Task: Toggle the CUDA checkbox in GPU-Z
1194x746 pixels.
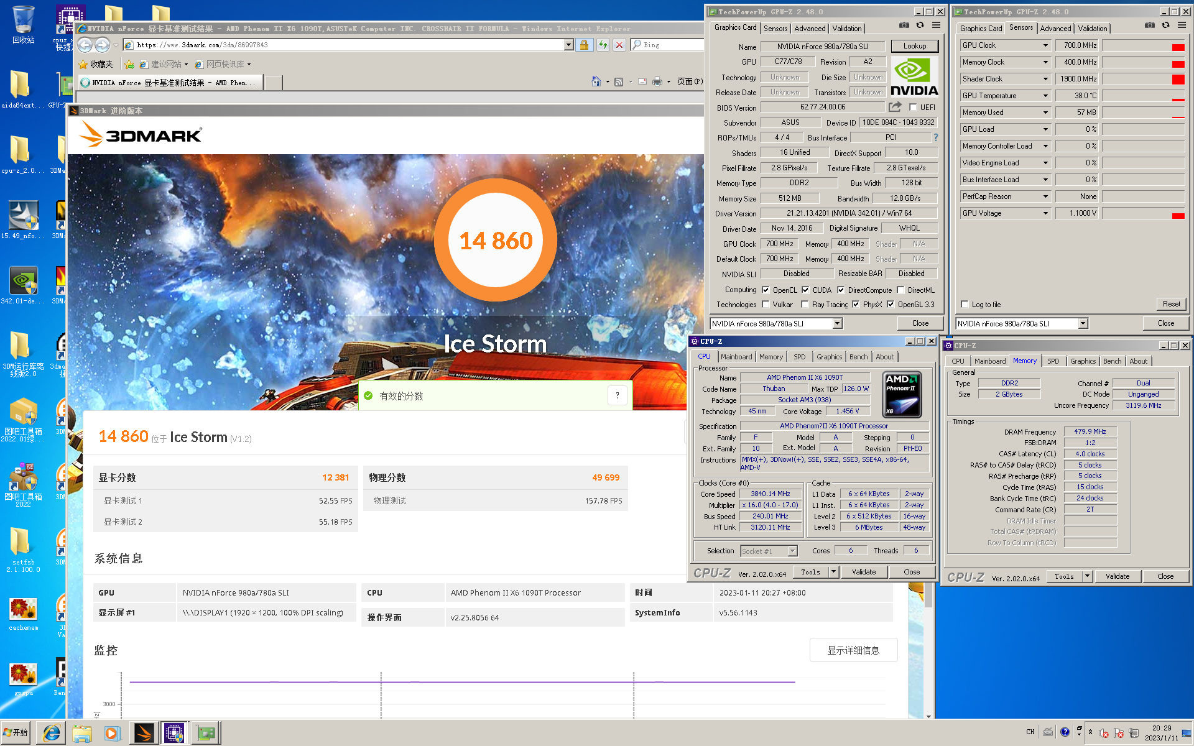Action: click(805, 290)
